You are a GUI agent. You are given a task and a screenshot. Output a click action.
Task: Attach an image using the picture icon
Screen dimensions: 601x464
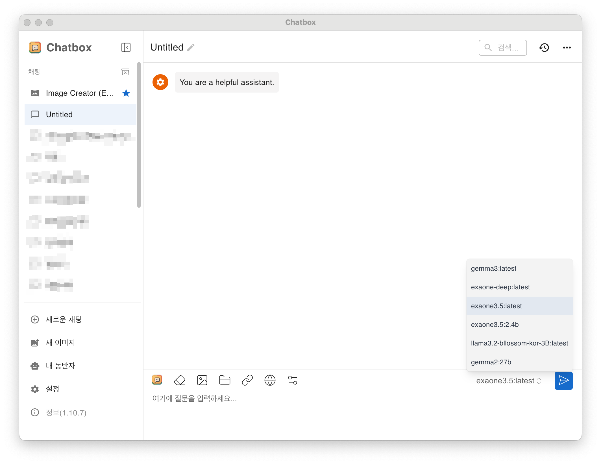[x=202, y=380]
